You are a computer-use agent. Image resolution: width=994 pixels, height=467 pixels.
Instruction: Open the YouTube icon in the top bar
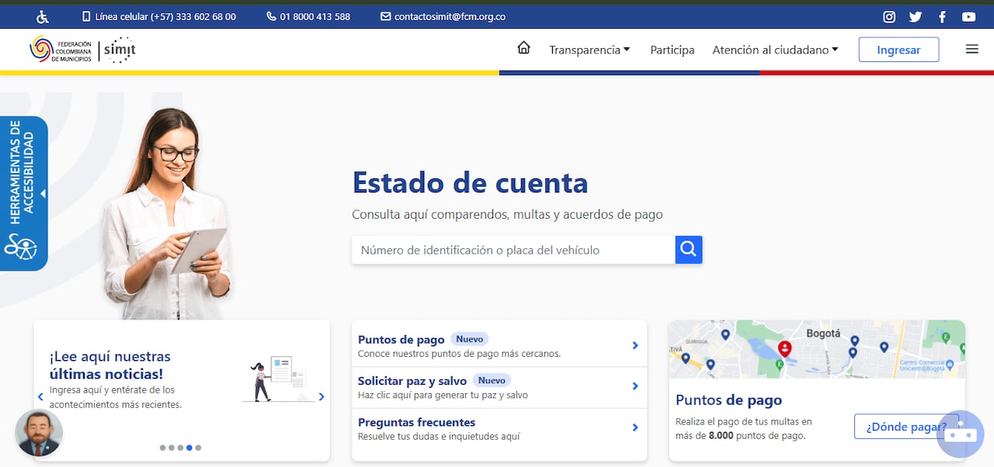(967, 16)
